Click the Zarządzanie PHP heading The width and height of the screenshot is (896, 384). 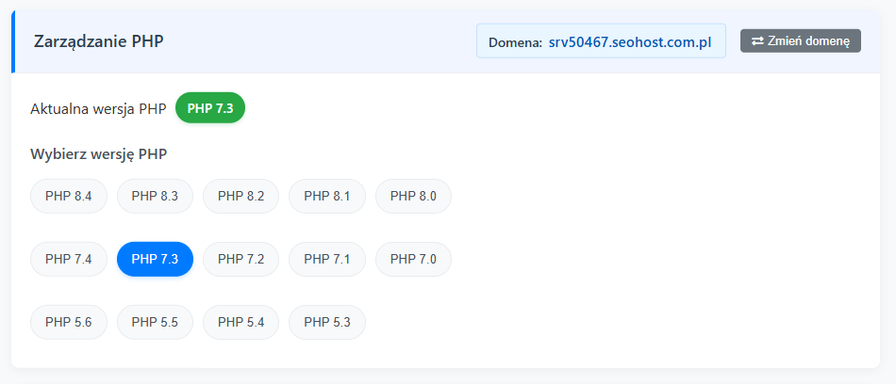98,41
